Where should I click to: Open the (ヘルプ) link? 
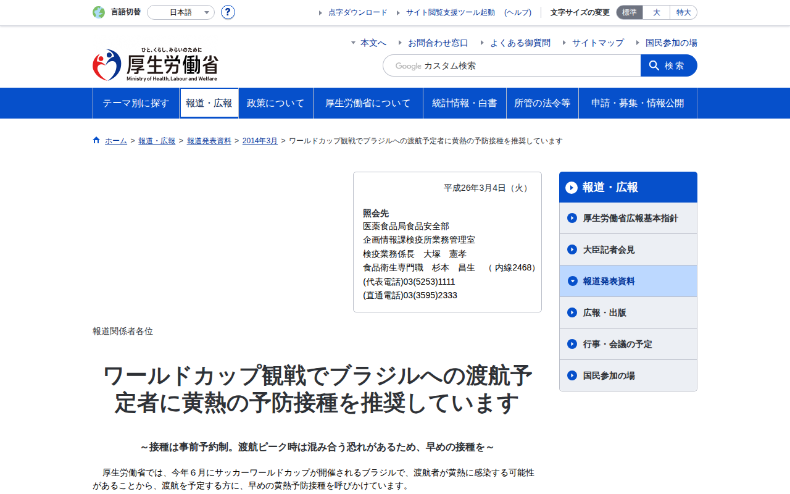tap(518, 12)
